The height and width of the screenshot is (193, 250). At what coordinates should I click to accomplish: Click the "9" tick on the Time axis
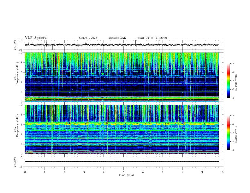pos(202,172)
